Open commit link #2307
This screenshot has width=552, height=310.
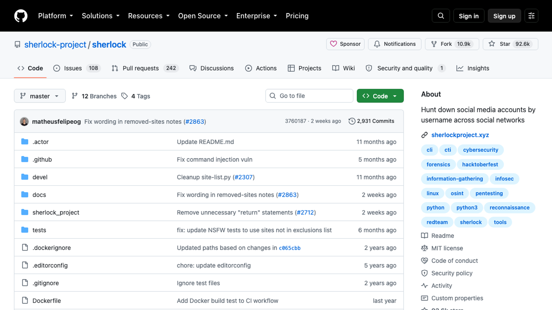244,177
